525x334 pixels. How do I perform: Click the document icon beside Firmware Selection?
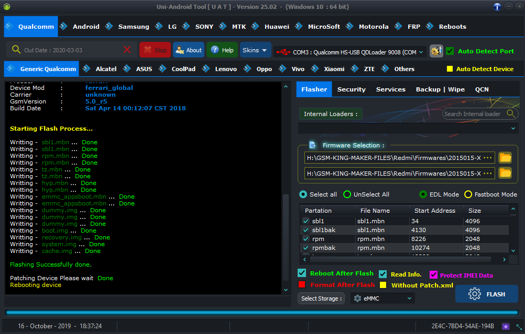[312, 145]
